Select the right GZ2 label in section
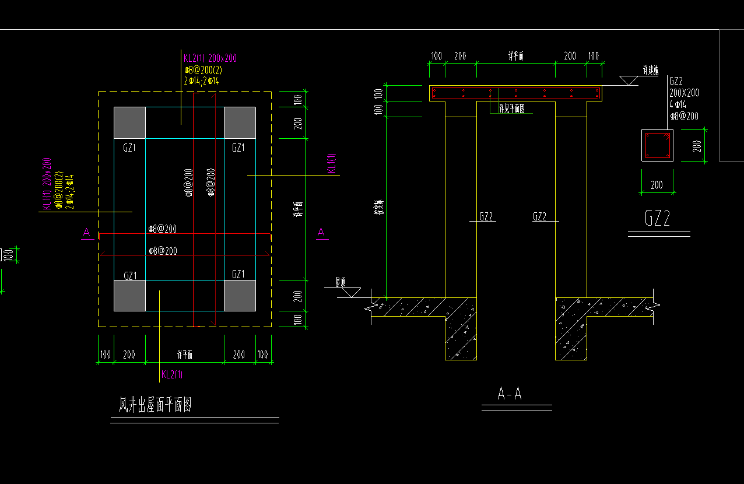 point(540,216)
